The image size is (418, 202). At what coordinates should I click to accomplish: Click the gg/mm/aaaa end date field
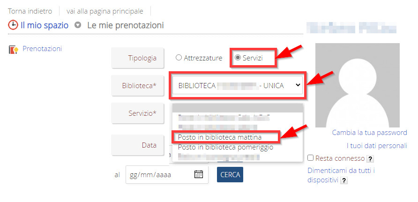pyautogui.click(x=159, y=174)
